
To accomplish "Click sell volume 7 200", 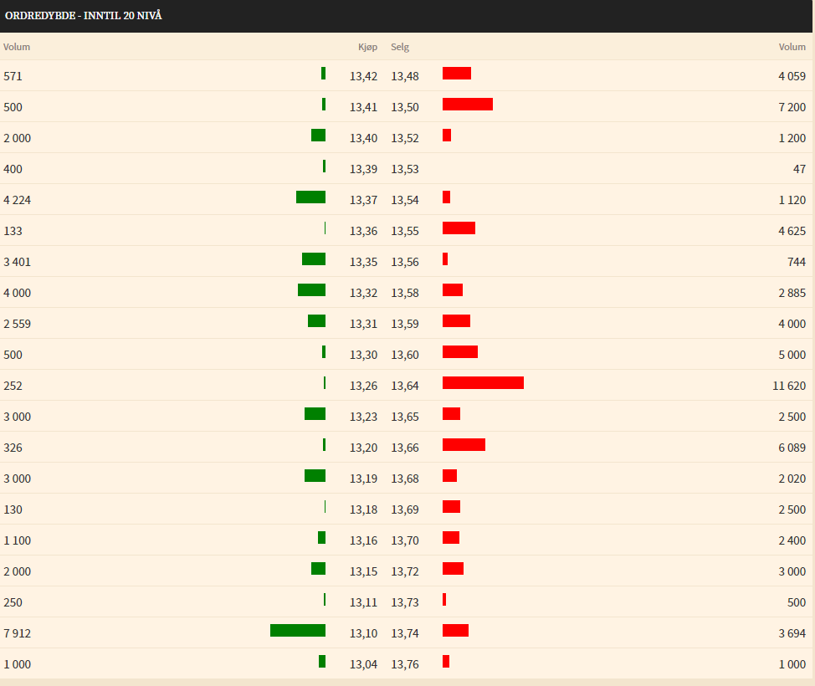I will click(792, 107).
